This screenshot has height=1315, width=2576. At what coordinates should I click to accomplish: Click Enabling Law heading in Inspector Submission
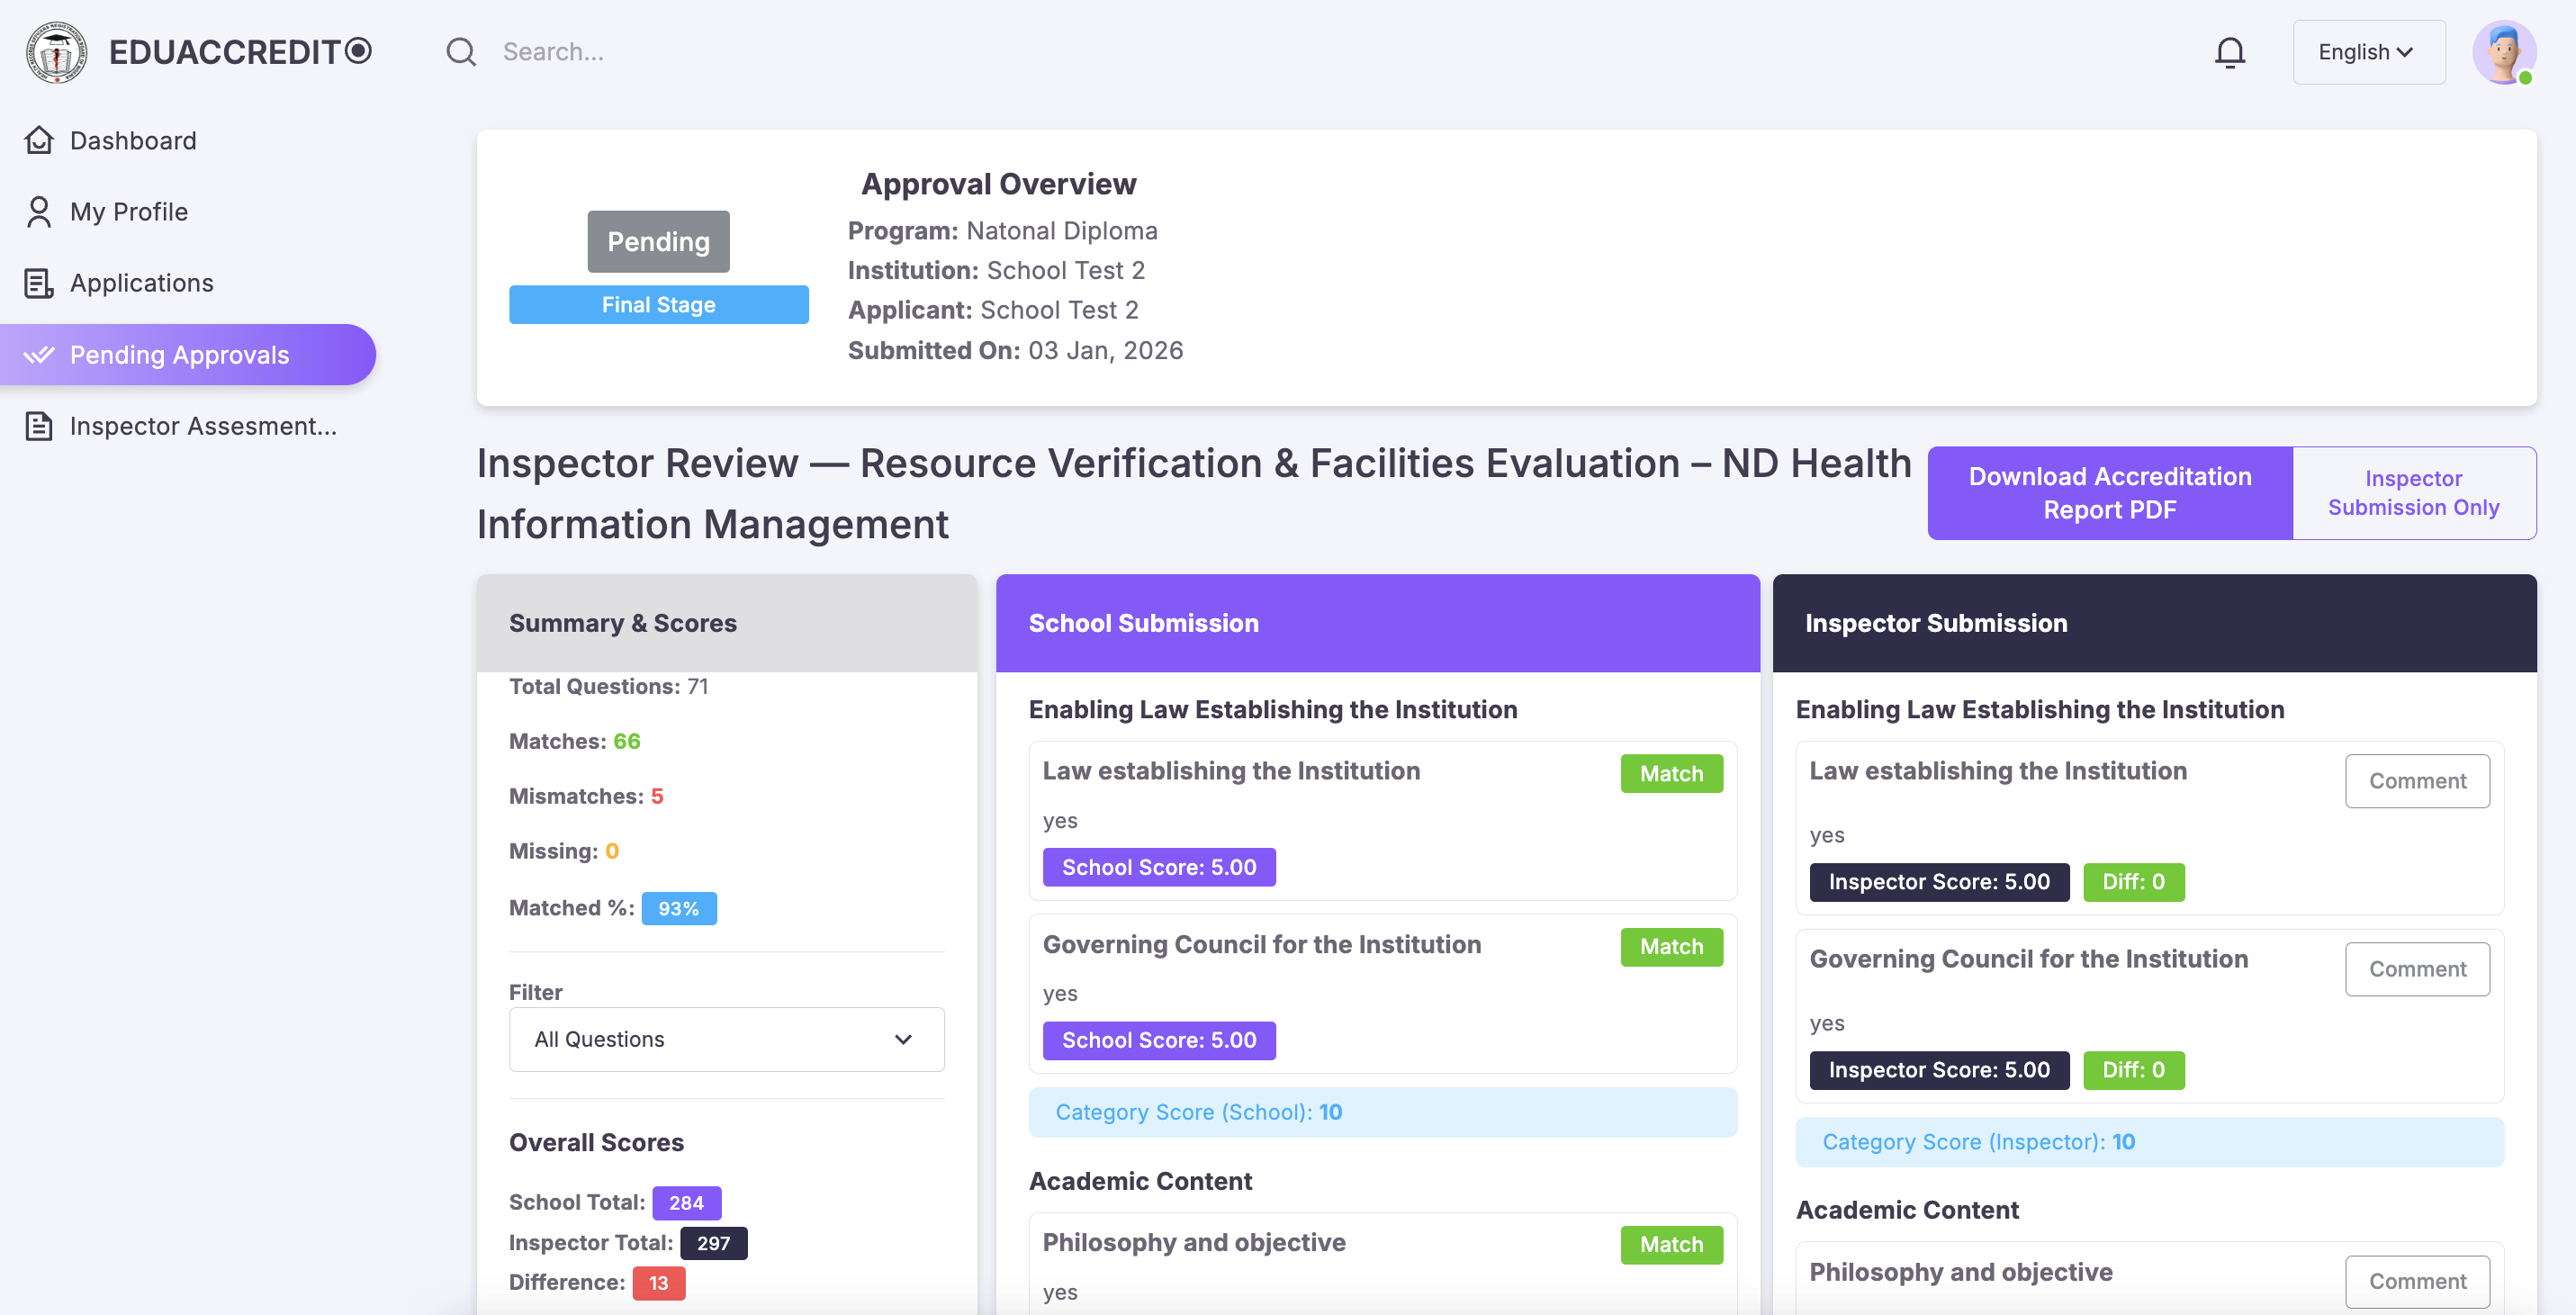coord(2040,709)
